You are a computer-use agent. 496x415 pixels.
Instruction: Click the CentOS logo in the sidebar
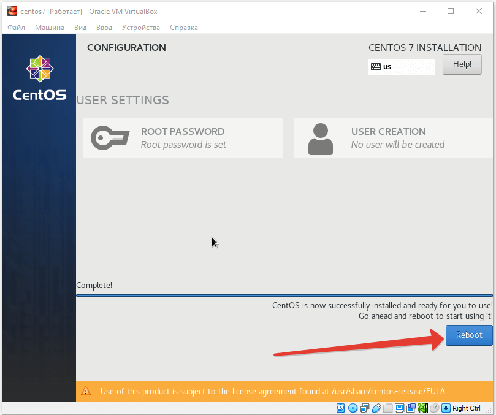pos(39,78)
